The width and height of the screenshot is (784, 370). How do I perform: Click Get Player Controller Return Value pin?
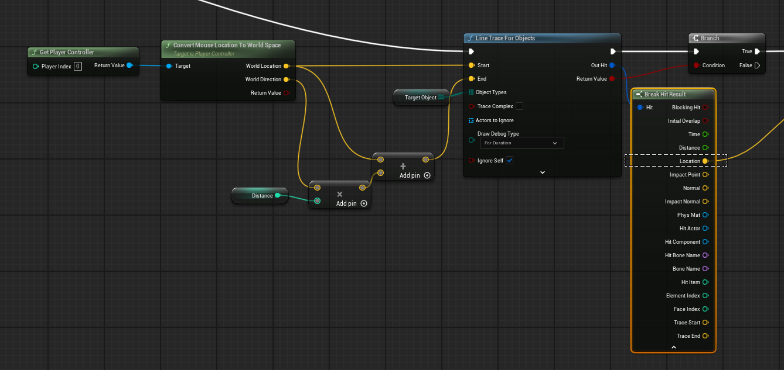(129, 65)
